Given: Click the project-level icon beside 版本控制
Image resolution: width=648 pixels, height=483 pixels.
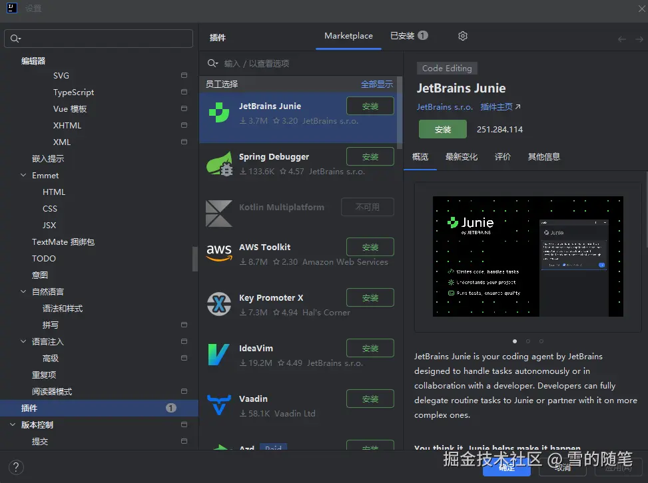Looking at the screenshot, I should pos(184,424).
